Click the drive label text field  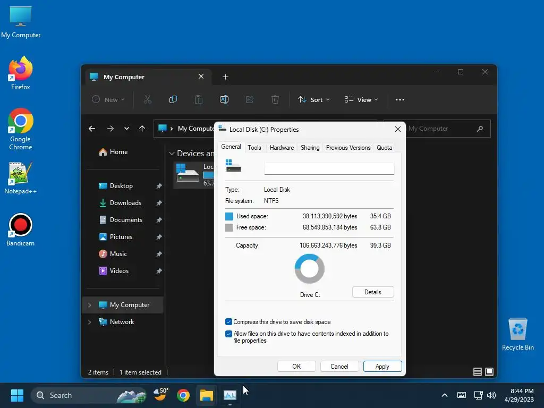click(x=329, y=168)
